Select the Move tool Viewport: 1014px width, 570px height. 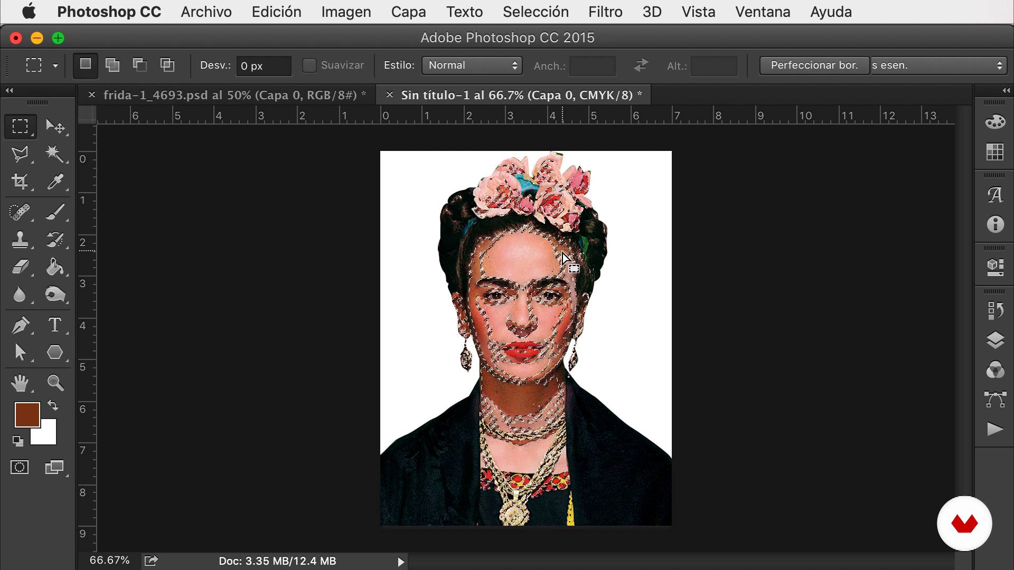tap(55, 126)
